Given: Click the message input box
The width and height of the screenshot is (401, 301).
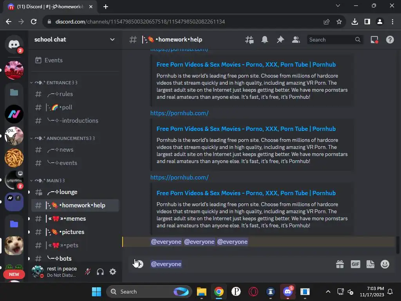Looking at the screenshot, I should [240, 264].
